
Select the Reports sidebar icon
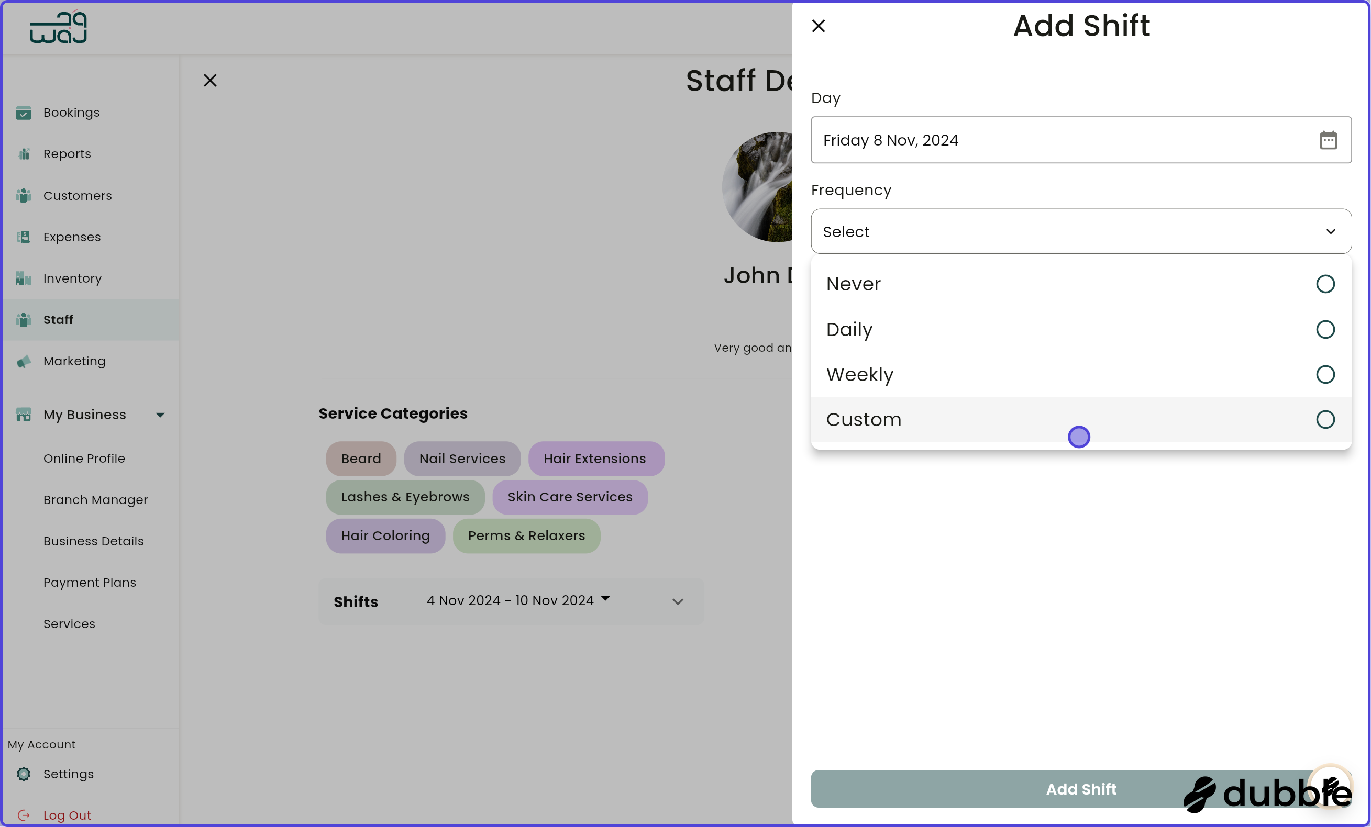coord(24,153)
